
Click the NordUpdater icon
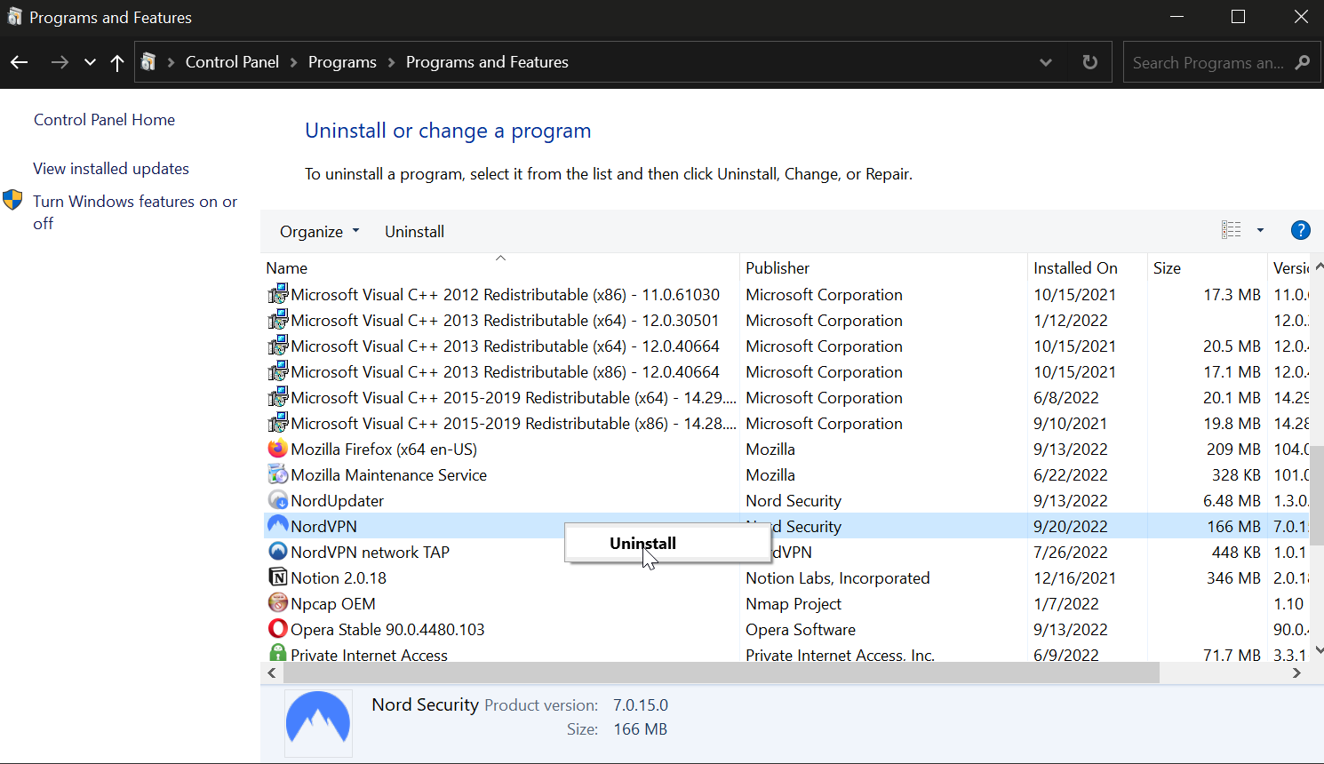pyautogui.click(x=278, y=500)
